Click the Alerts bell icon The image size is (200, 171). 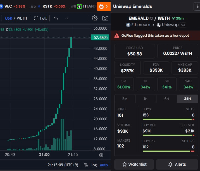(x=170, y=164)
